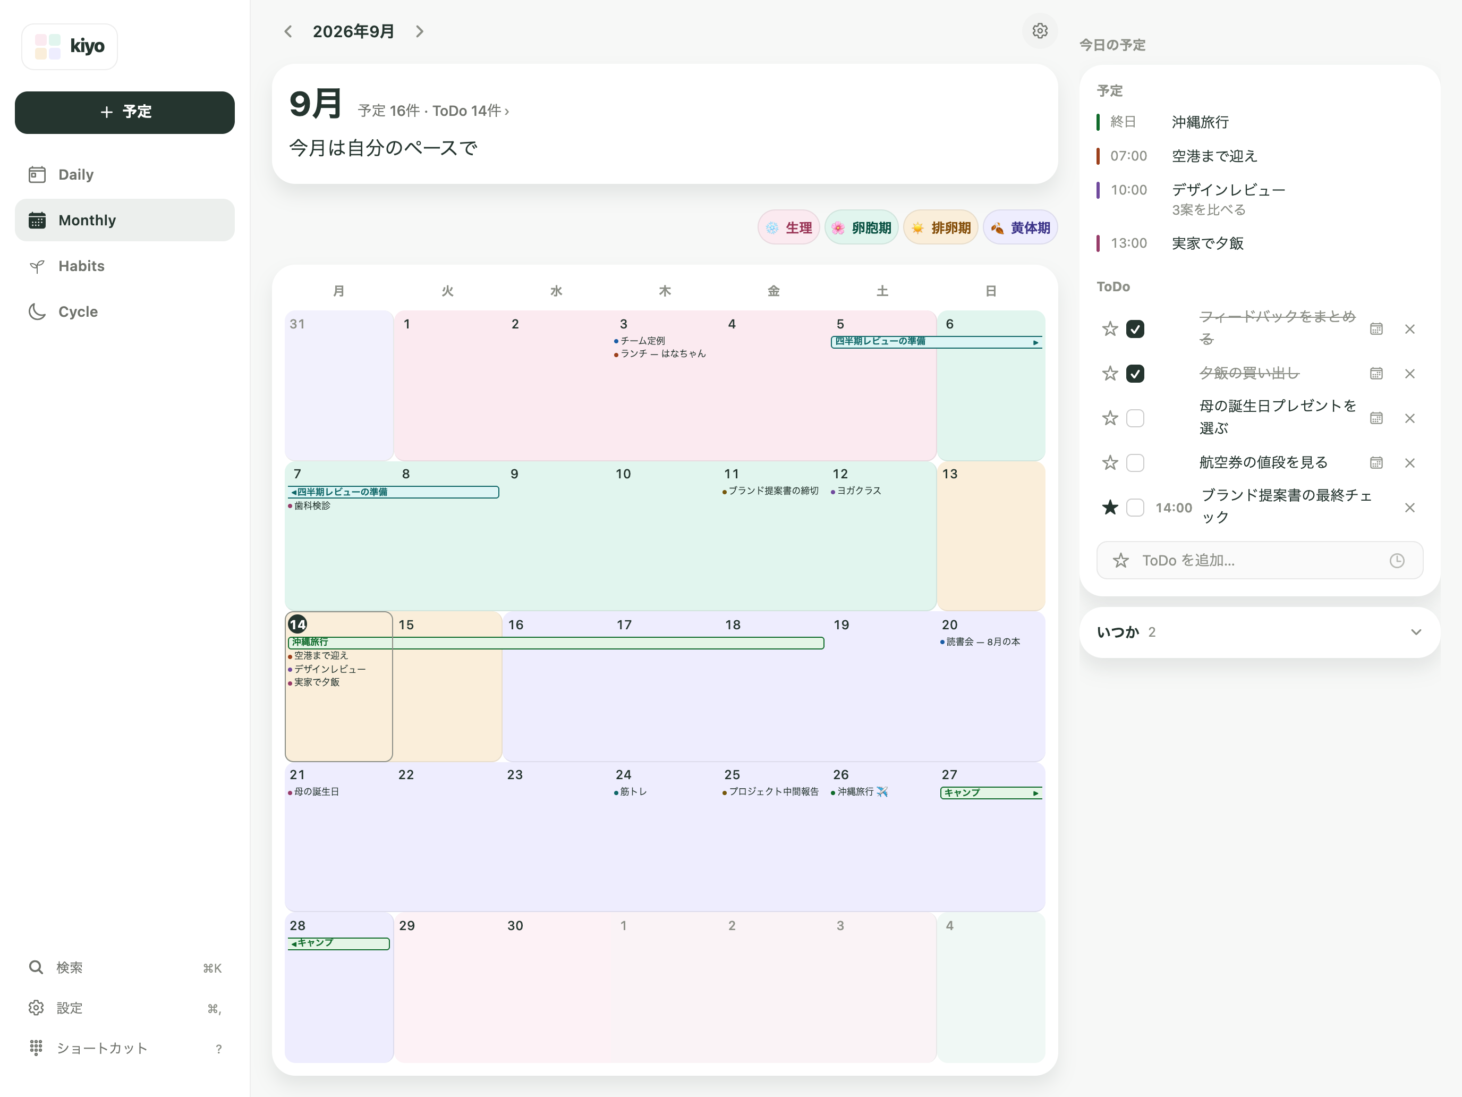This screenshot has height=1097, width=1462.
Task: Toggle the 生理 phase filter
Action: click(788, 227)
